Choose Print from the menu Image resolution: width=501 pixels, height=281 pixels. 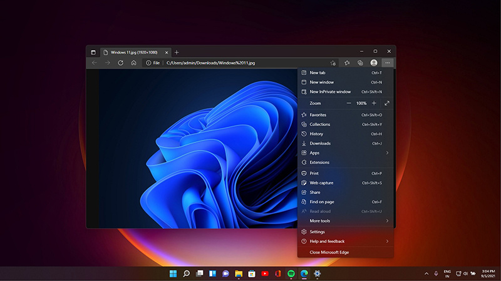click(x=346, y=174)
